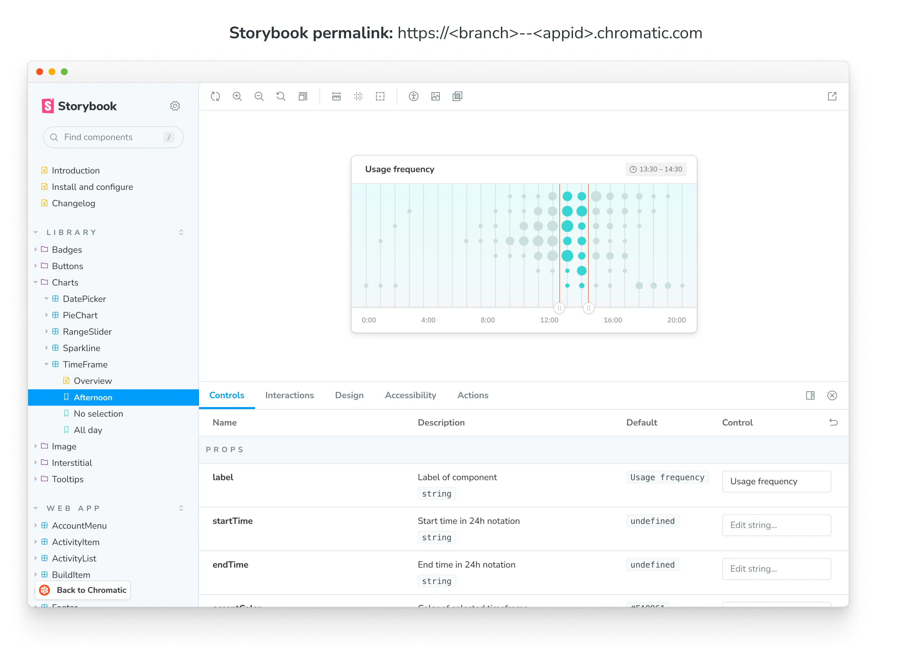Image resolution: width=904 pixels, height=655 pixels.
Task: Click the 16:00 axis label
Action: tap(613, 320)
